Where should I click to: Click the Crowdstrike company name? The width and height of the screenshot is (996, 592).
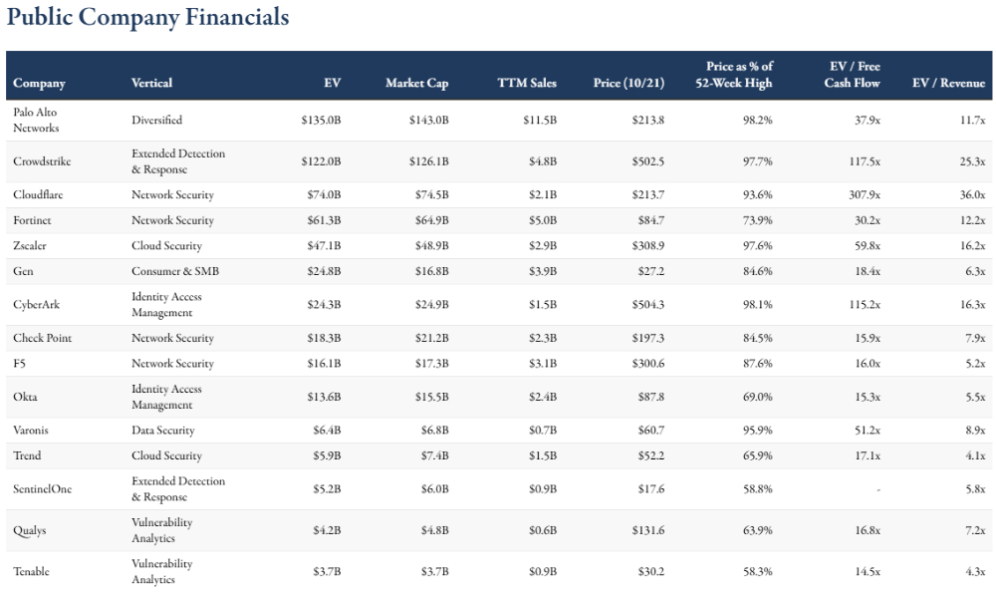point(42,161)
